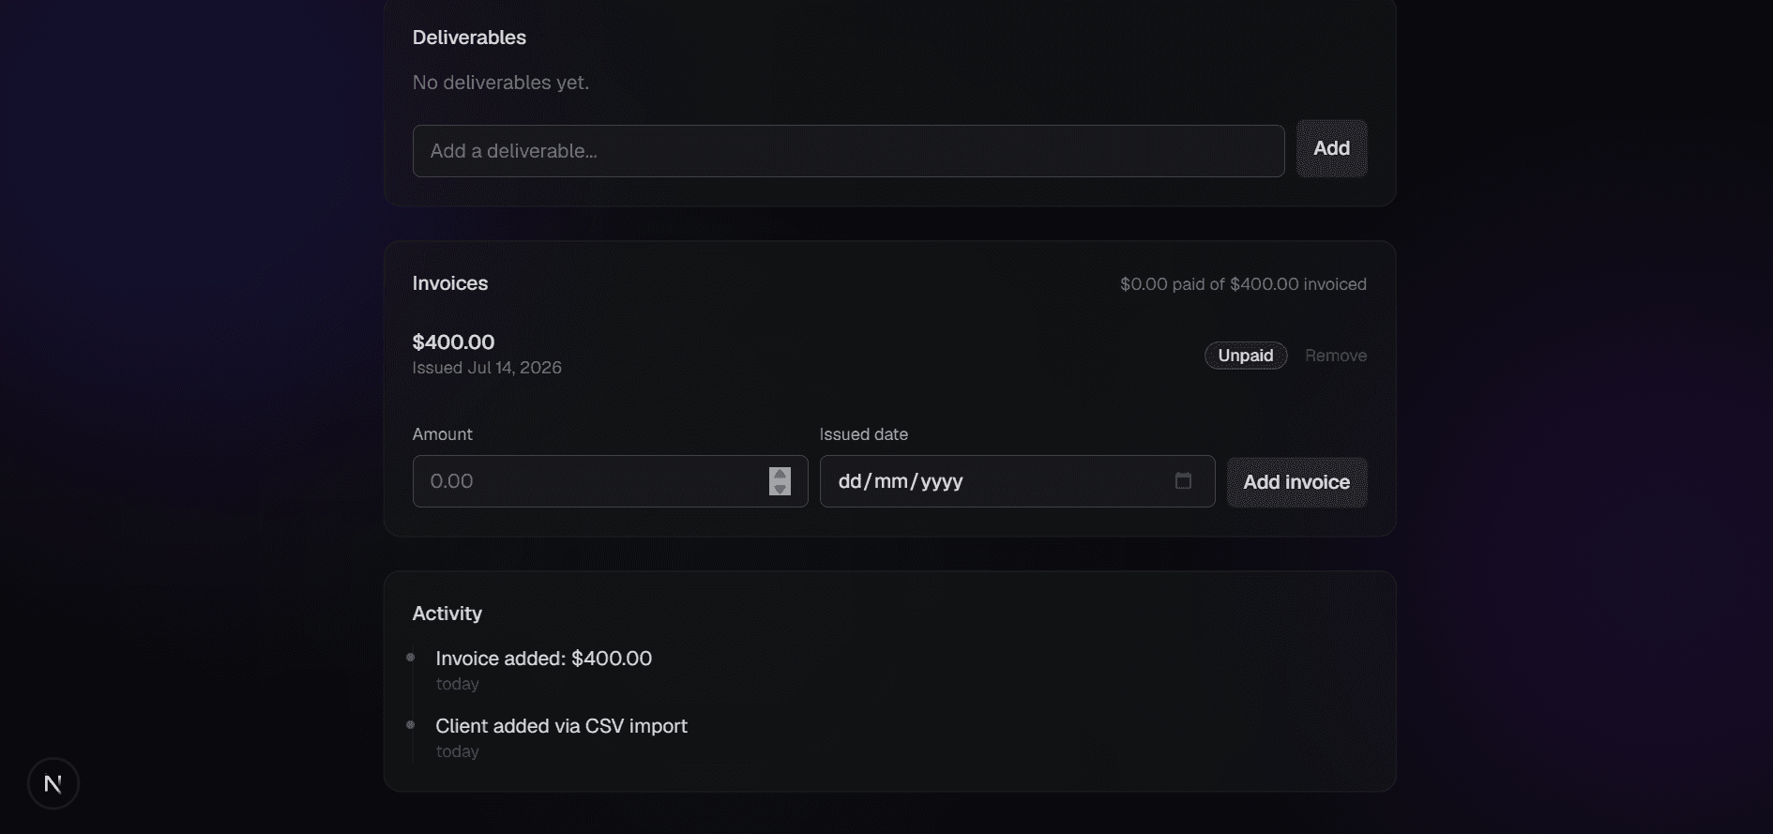Click the bullet dot beside Invoice added
1773x834 pixels.
click(410, 658)
